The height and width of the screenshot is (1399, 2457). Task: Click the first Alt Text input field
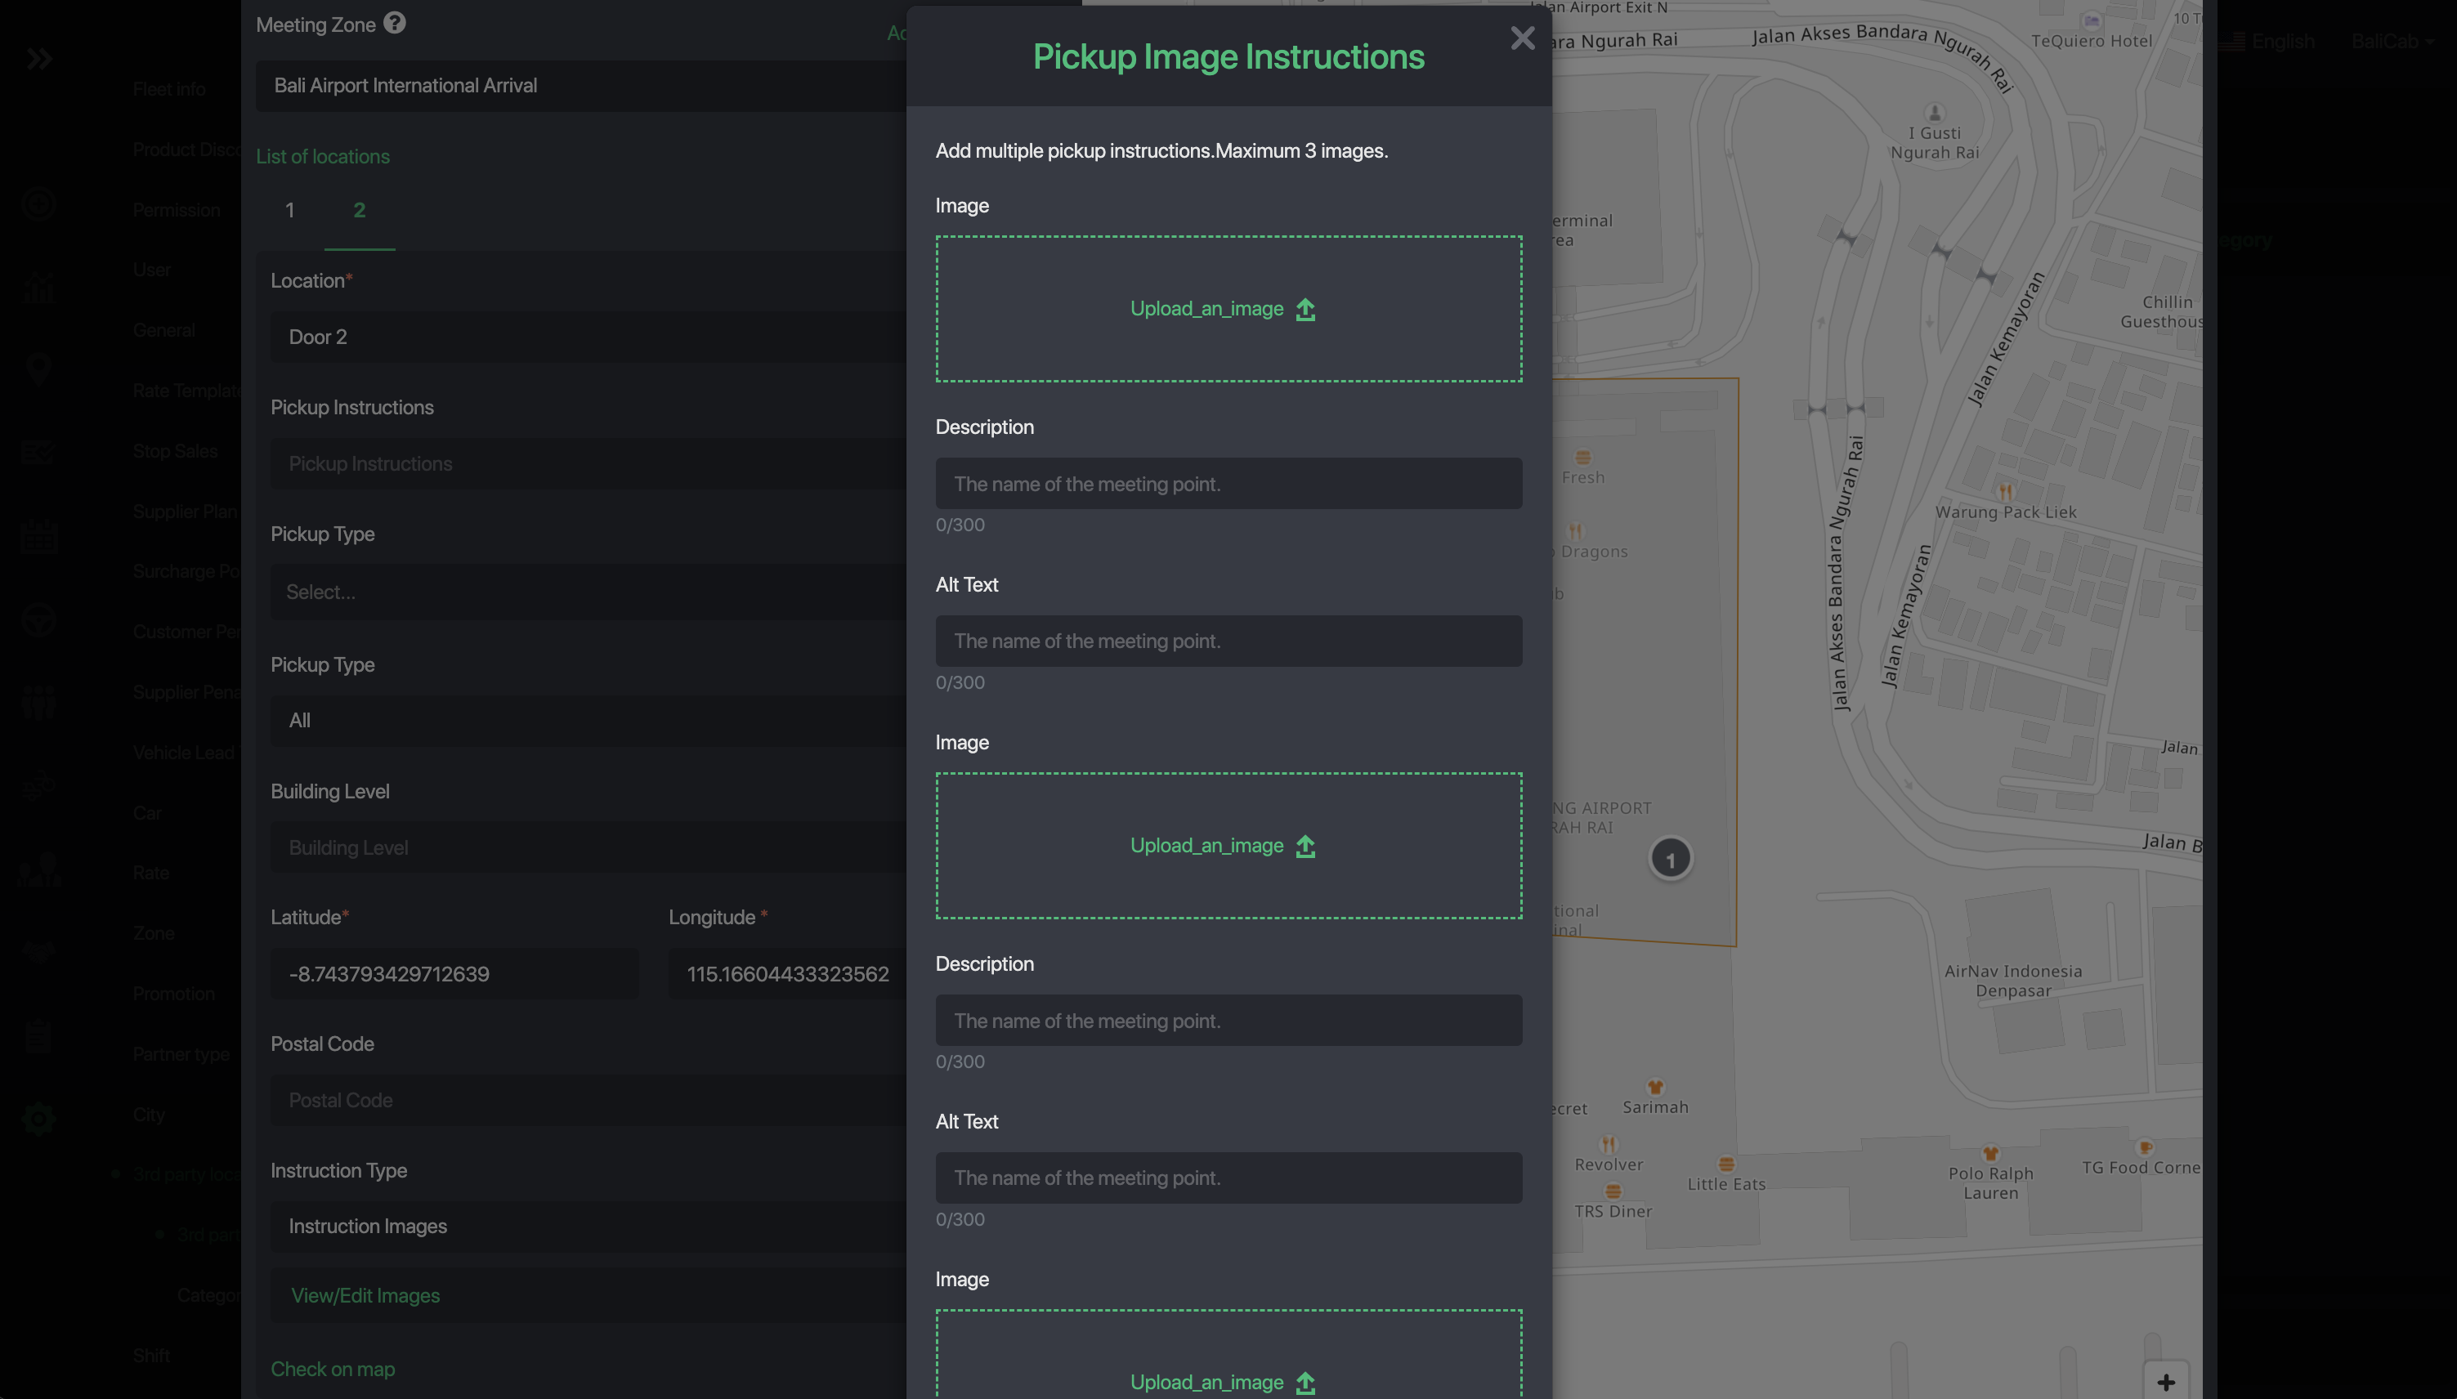pos(1228,641)
